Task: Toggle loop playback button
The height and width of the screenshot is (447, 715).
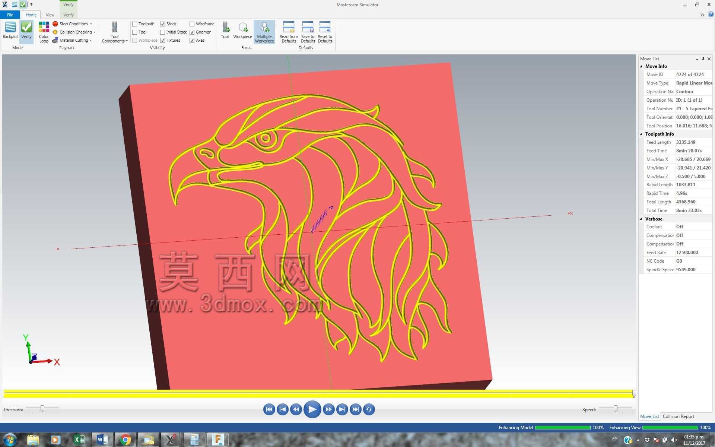Action: tap(369, 409)
